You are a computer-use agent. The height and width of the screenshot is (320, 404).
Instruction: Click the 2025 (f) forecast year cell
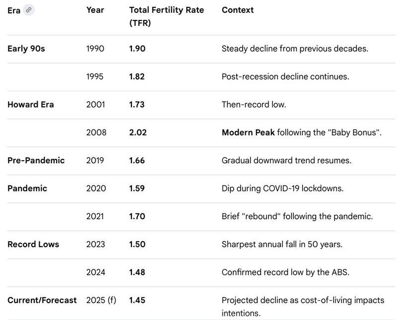101,300
